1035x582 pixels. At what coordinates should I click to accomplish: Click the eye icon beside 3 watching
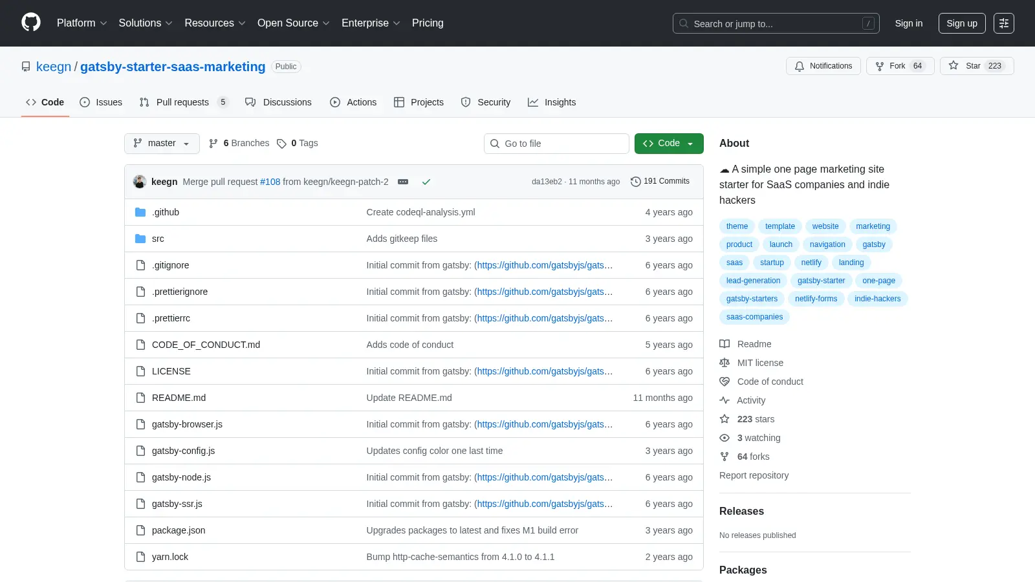tap(724, 438)
